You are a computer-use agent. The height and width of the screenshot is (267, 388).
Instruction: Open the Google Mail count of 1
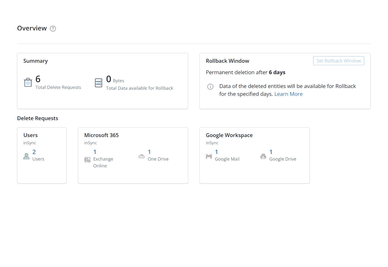(216, 152)
